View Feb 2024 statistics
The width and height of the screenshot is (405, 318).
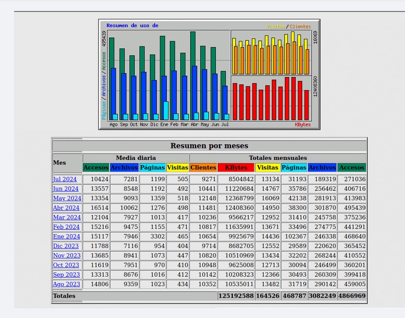tap(66, 227)
